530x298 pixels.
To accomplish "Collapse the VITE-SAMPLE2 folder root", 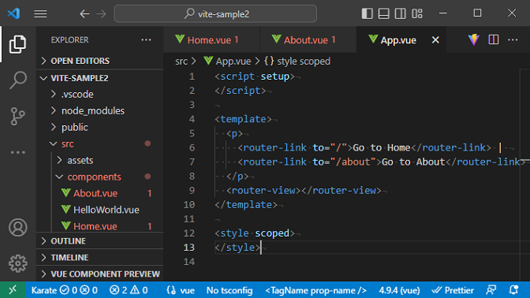I will tap(99, 78).
